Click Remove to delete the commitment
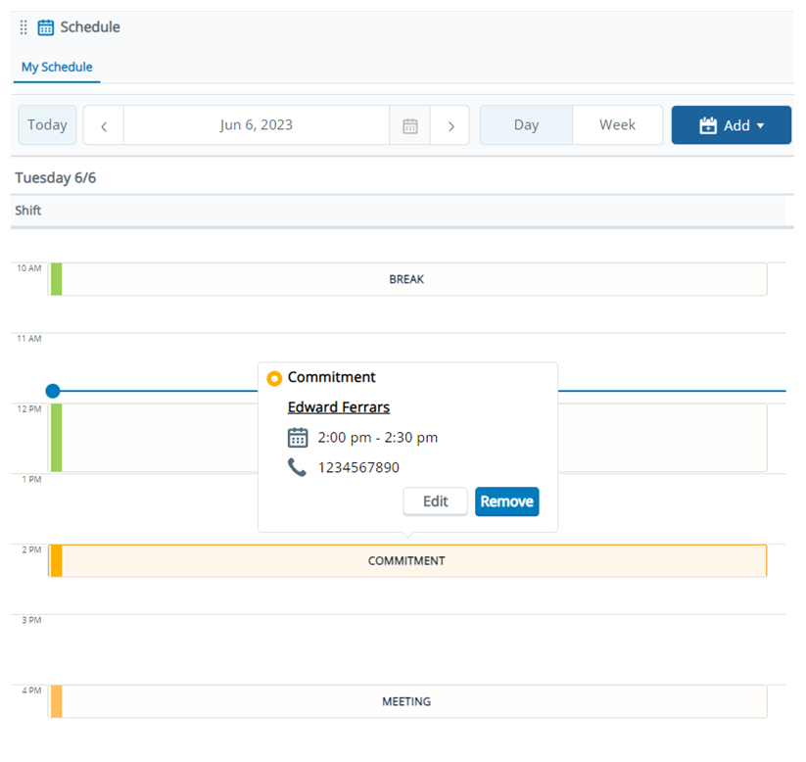The height and width of the screenshot is (762, 806). coord(506,500)
